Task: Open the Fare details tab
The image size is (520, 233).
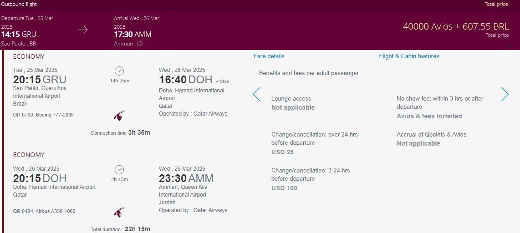Action: click(269, 56)
